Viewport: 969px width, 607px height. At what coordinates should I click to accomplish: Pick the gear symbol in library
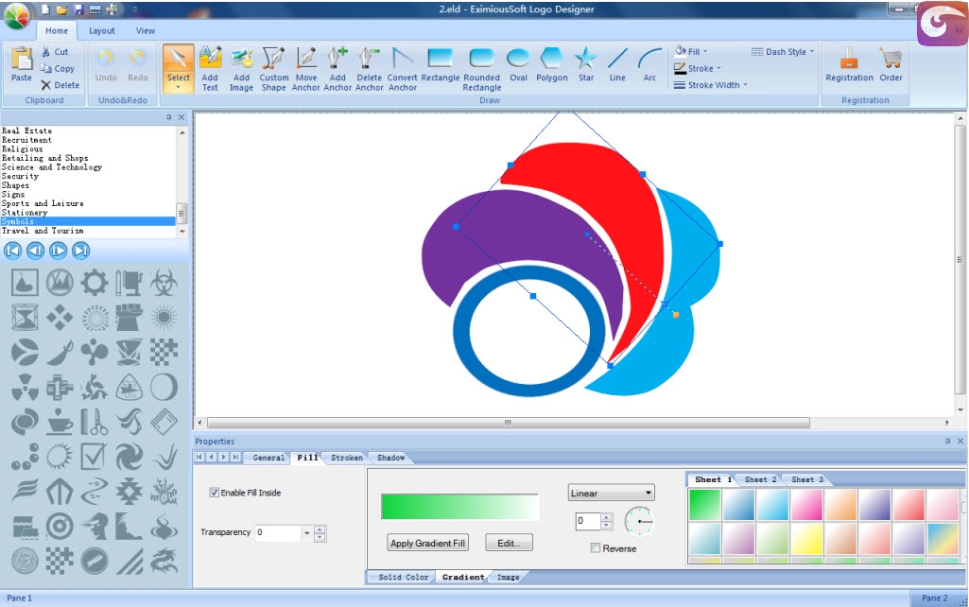tap(94, 283)
